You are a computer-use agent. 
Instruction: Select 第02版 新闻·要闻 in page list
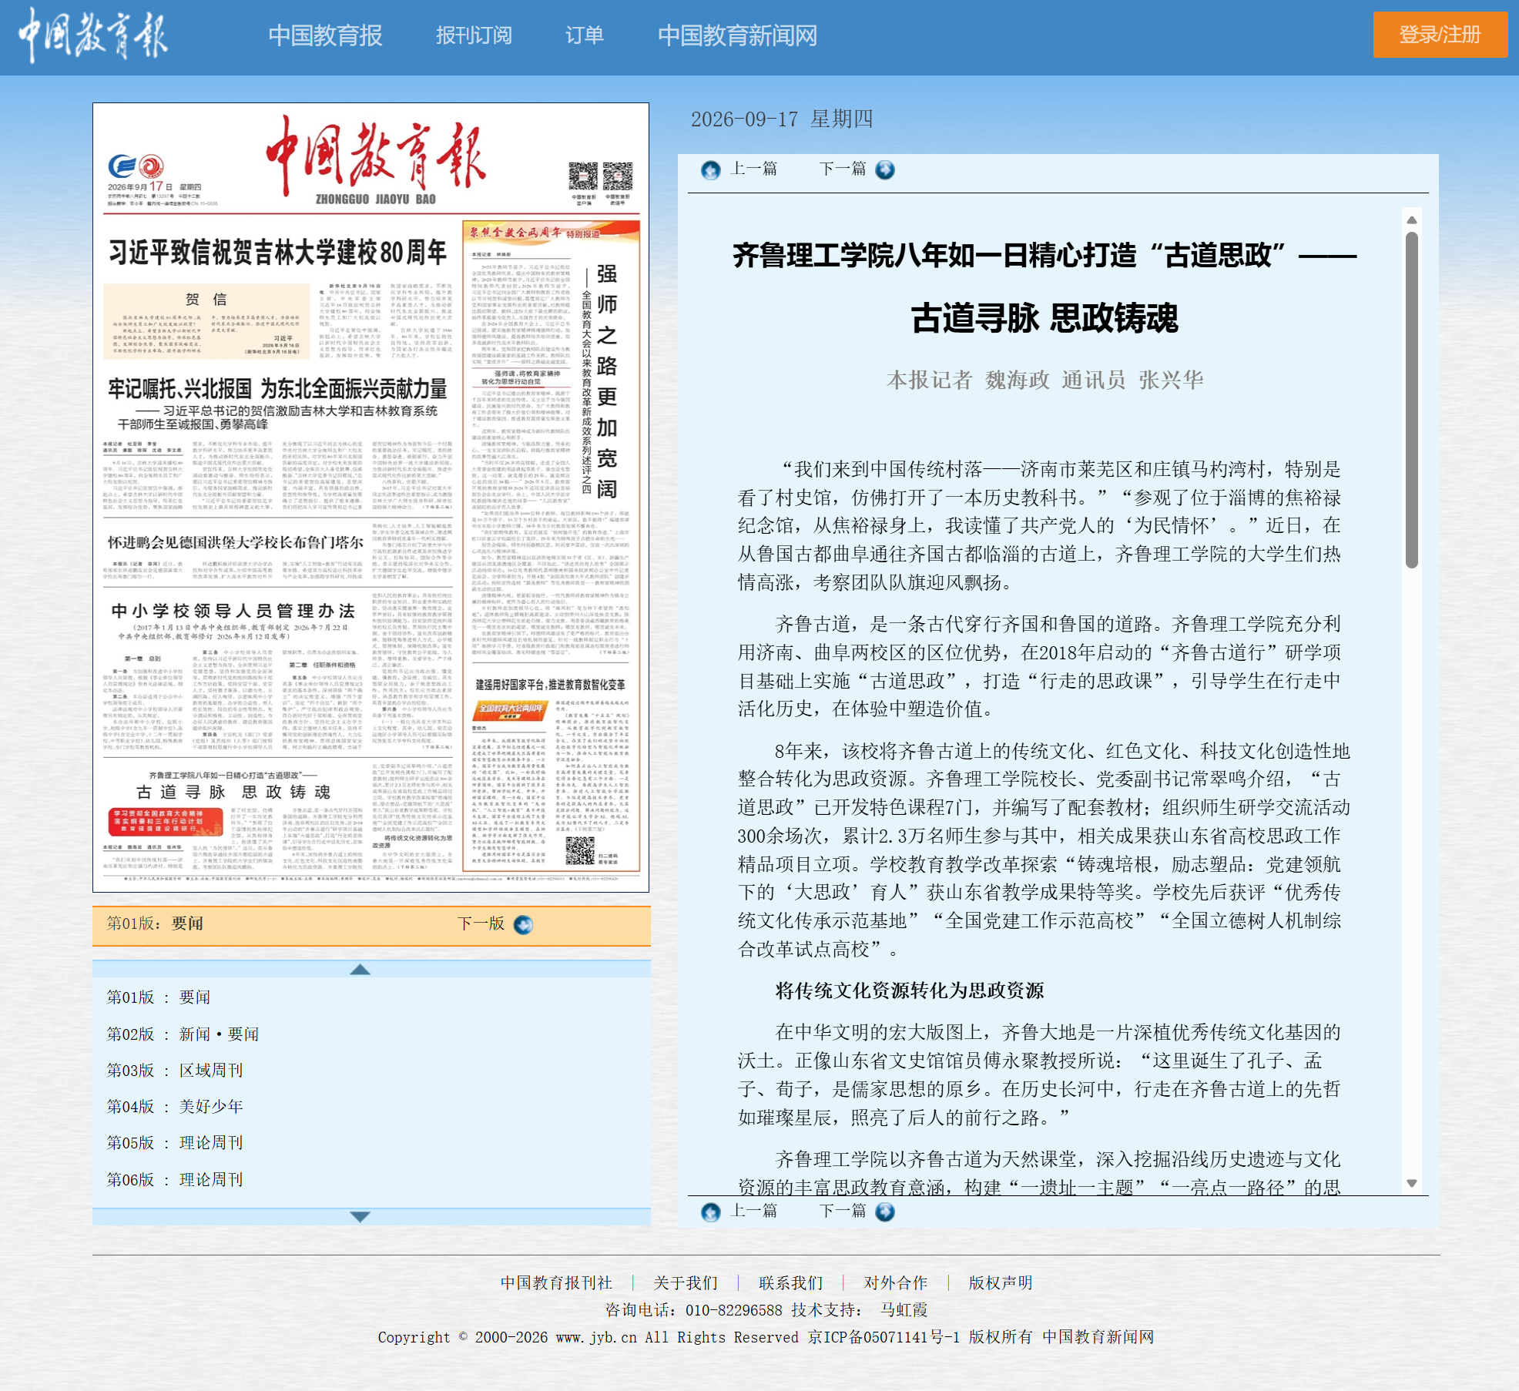coord(183,1034)
